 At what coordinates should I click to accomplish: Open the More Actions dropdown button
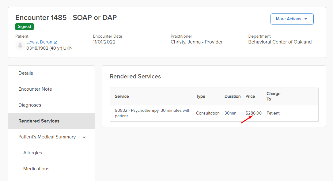[292, 19]
